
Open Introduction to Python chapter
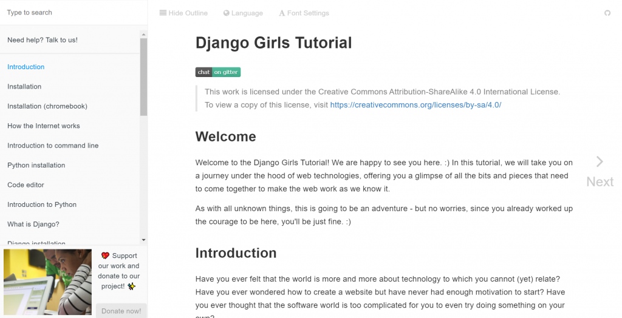42,205
